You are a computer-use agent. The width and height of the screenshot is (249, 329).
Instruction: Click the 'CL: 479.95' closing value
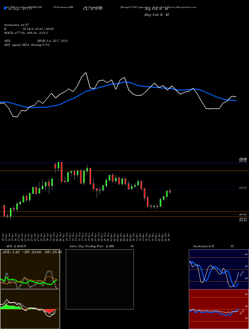point(93,9)
